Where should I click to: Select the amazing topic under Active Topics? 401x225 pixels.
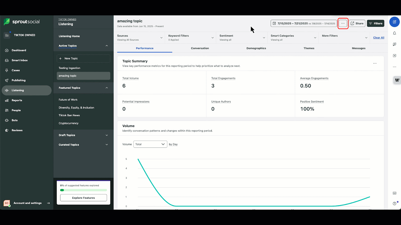click(83, 76)
